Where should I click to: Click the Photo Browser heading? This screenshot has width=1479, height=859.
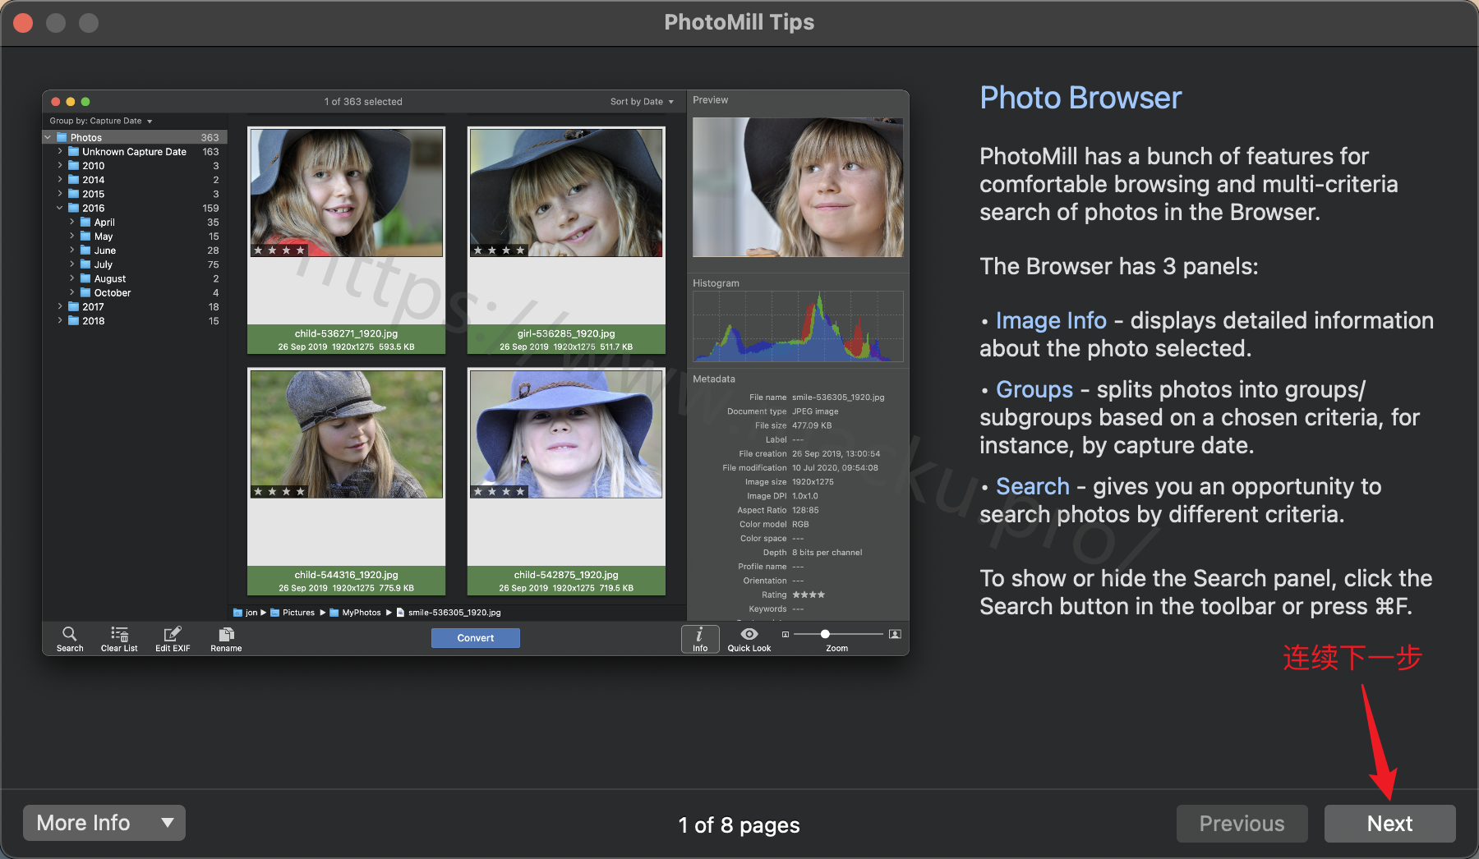(1080, 98)
